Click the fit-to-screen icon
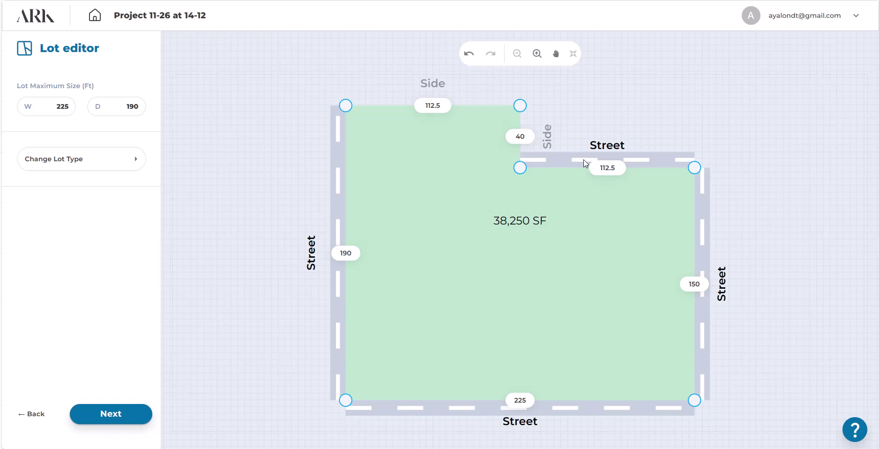 (573, 53)
